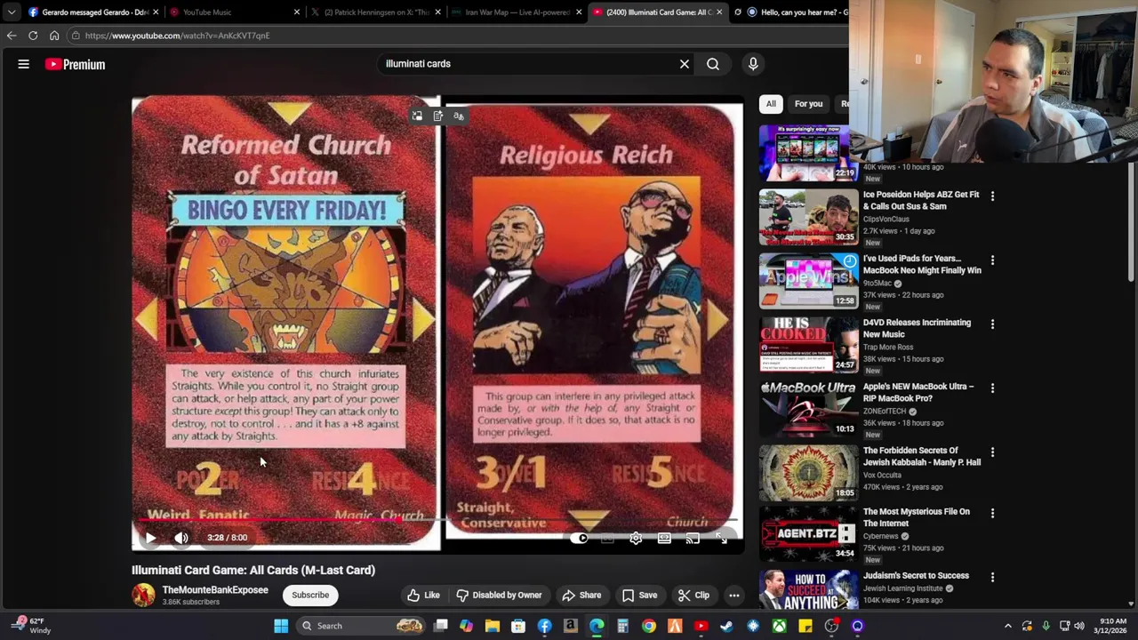Select the For you filter chip
The width and height of the screenshot is (1138, 640).
[808, 104]
